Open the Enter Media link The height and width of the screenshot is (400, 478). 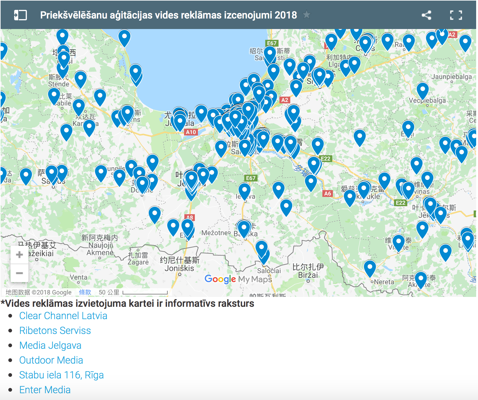pyautogui.click(x=45, y=390)
